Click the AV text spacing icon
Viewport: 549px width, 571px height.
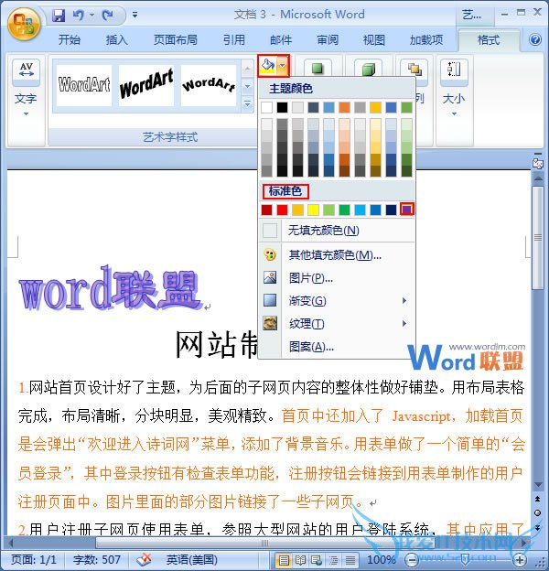pos(27,70)
